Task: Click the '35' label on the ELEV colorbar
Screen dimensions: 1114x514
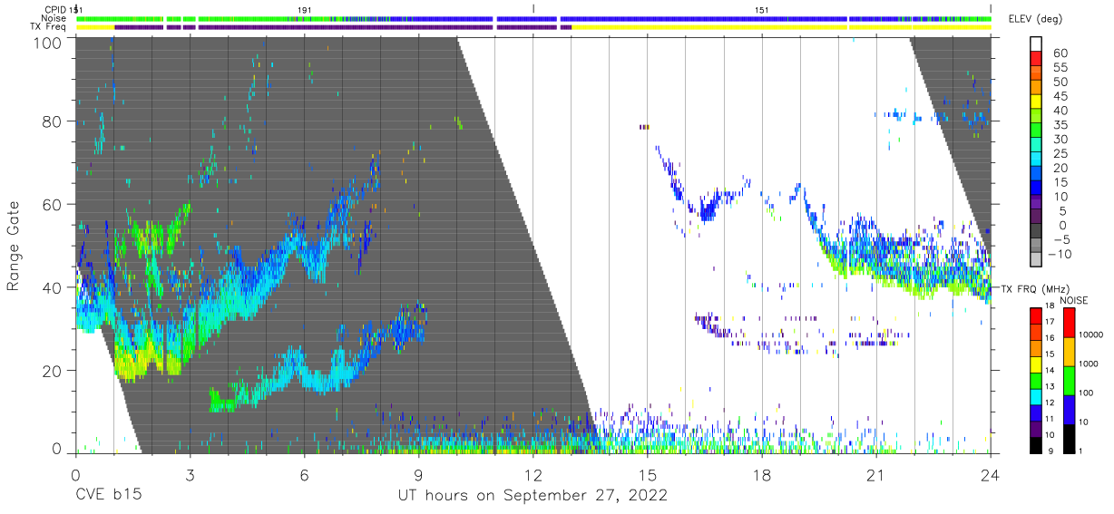Action: tap(1060, 124)
